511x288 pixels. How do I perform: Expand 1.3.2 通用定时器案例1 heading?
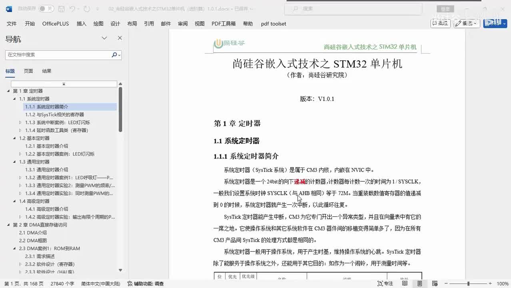pos(20,178)
